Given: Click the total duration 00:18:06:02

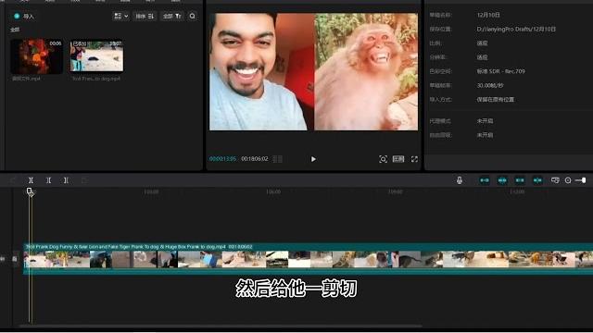Looking at the screenshot, I should [x=255, y=159].
